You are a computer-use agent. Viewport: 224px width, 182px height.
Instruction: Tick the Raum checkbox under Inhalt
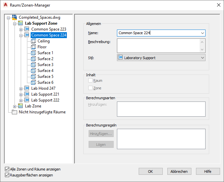[x=90, y=80]
